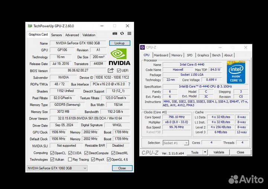Click the Core Speed 798.10 MHz value
The width and height of the screenshot is (268, 189).
coord(176,117)
